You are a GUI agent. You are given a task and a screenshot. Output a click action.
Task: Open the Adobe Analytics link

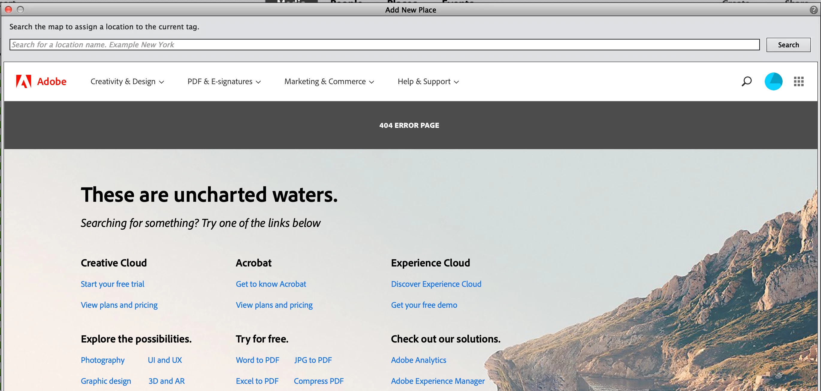(x=419, y=360)
